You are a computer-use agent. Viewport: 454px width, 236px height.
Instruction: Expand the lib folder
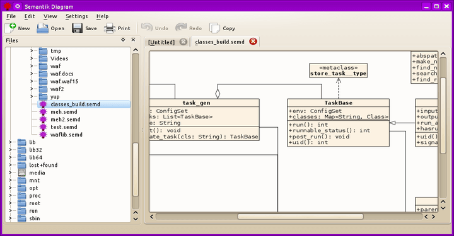[11, 142]
